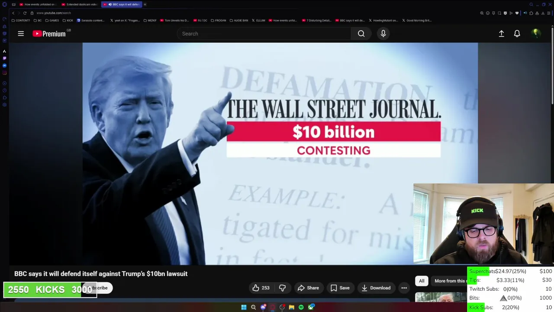Select the BBC says it will defend tab

121,4
